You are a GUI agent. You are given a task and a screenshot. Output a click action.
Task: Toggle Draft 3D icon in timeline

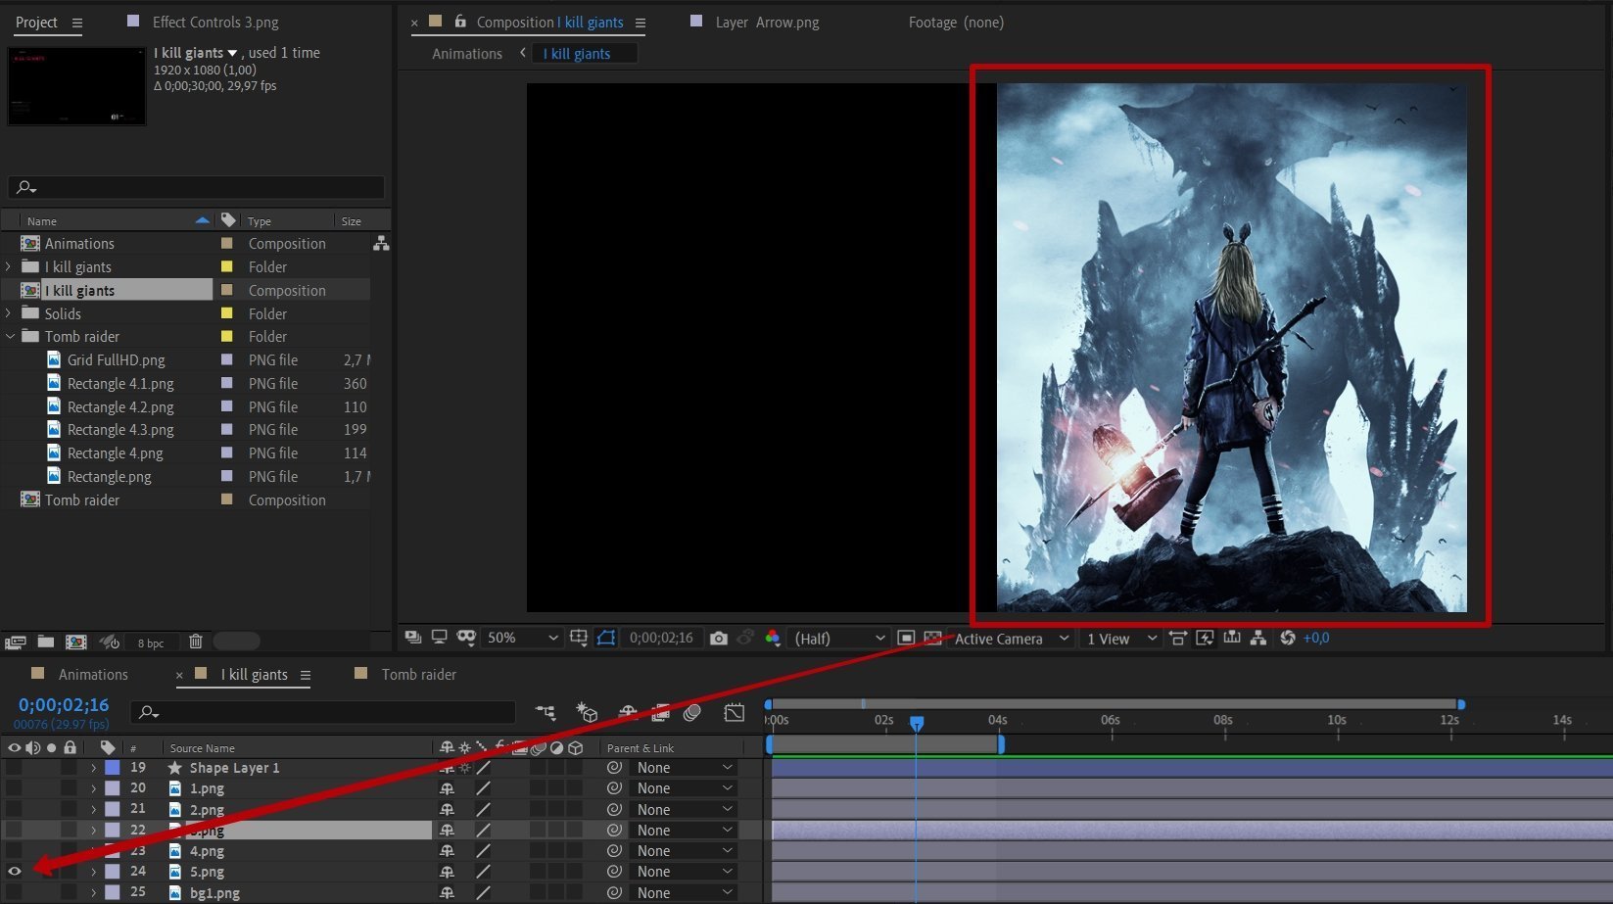pos(587,713)
